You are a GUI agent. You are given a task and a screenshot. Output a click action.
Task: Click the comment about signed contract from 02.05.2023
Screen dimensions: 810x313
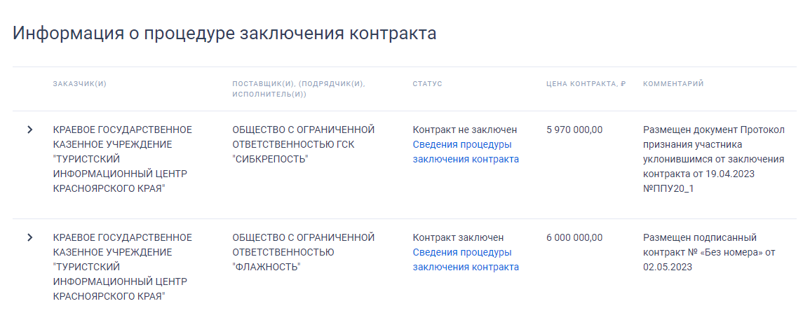(708, 252)
